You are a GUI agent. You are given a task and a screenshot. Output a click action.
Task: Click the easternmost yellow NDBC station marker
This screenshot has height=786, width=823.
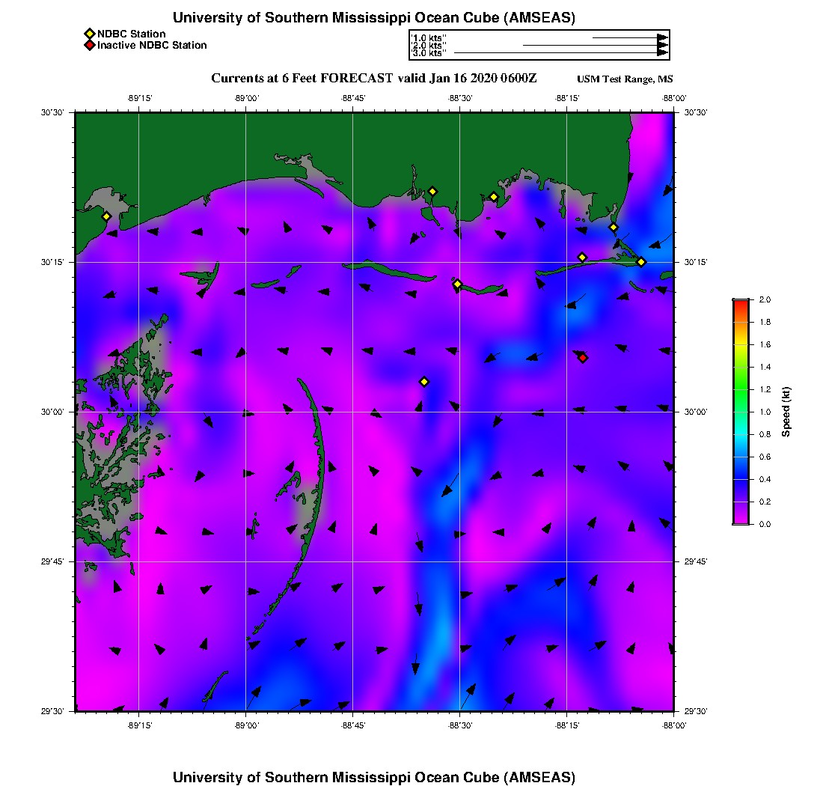(641, 262)
